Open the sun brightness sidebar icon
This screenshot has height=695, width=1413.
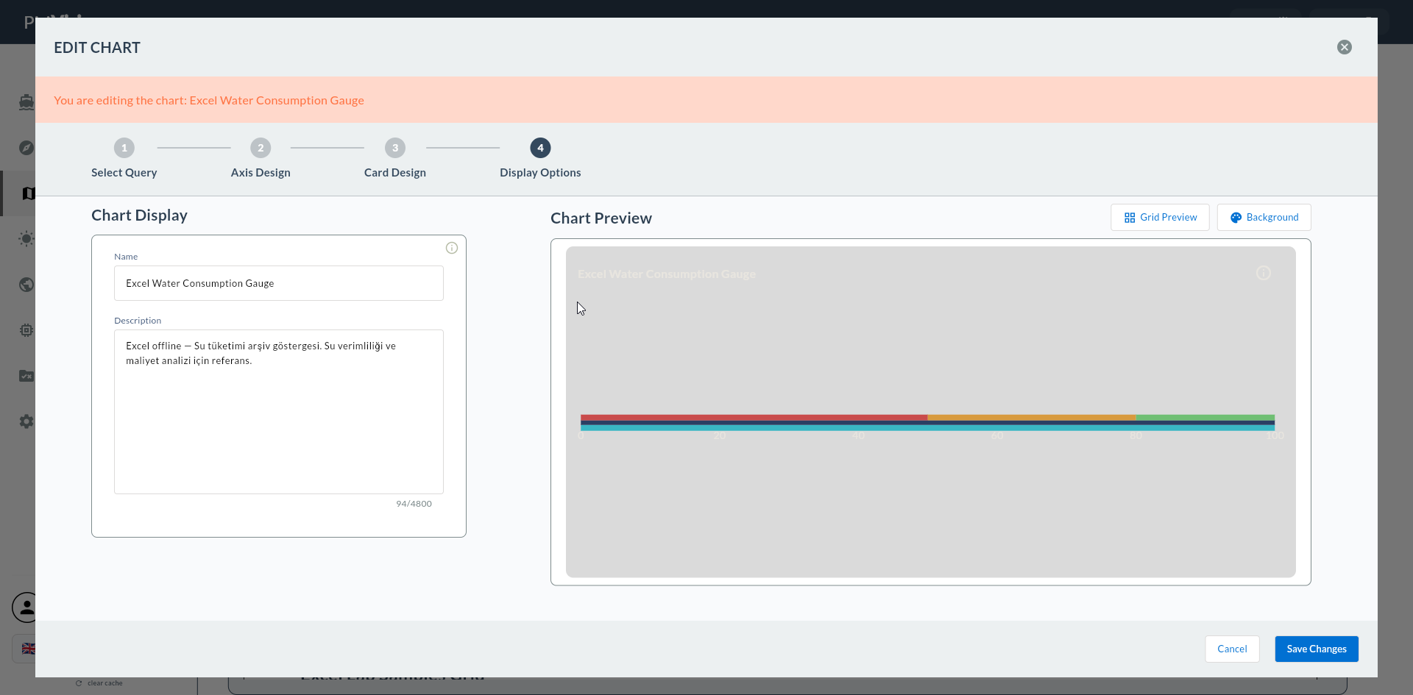point(26,238)
